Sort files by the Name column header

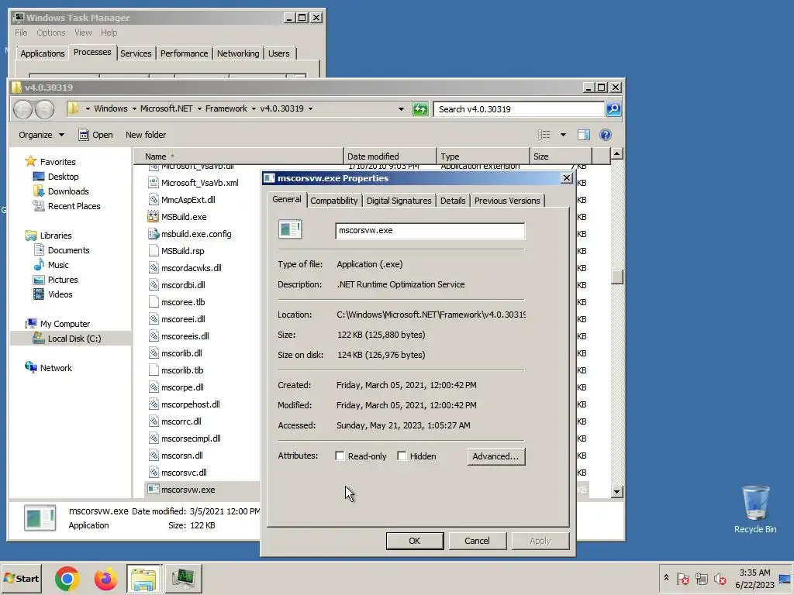239,156
